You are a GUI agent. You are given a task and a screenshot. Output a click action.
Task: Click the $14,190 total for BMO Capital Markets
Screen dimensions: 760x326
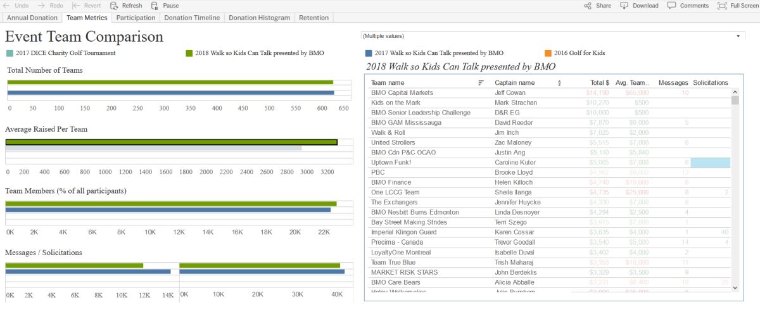click(598, 93)
